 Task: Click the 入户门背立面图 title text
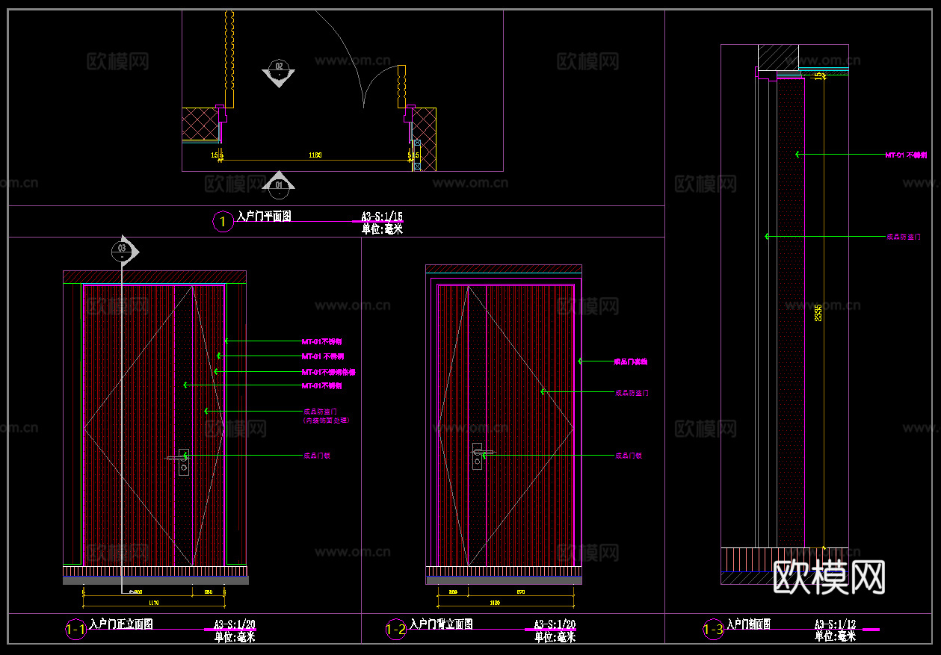click(x=441, y=624)
